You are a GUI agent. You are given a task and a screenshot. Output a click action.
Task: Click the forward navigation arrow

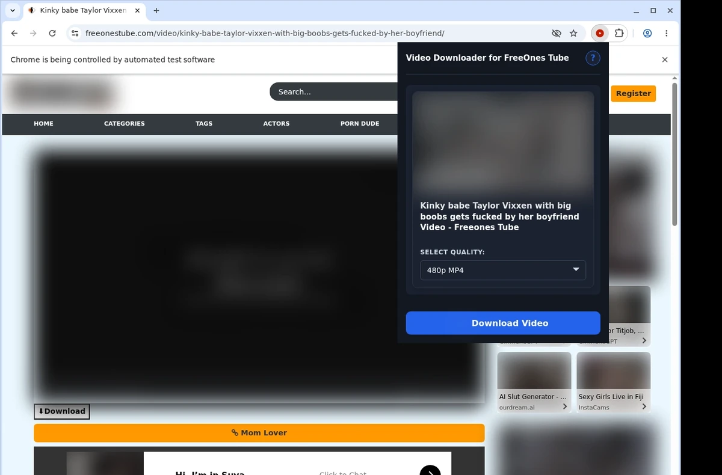33,33
